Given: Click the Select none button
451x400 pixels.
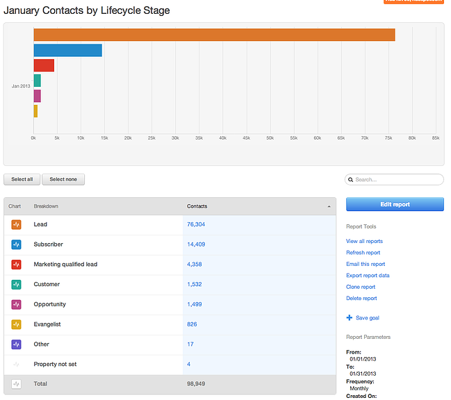Looking at the screenshot, I should click(x=63, y=179).
